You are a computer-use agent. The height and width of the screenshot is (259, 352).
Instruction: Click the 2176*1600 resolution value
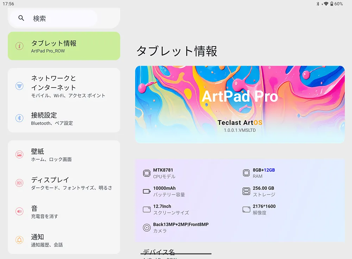pos(264,206)
